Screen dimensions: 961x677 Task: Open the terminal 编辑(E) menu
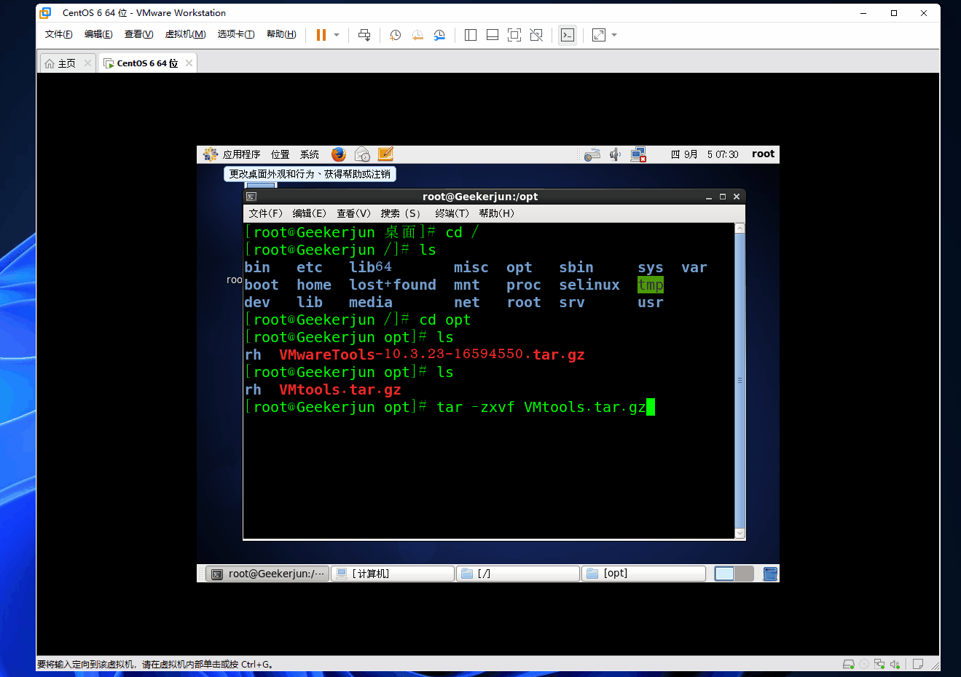(x=310, y=213)
